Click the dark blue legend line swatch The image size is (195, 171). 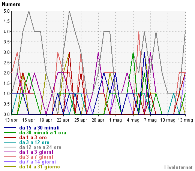tap(10, 128)
